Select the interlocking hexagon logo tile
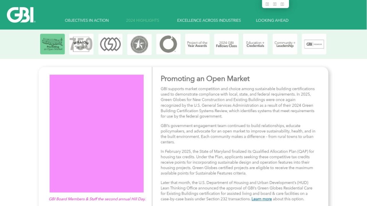The width and height of the screenshot is (367, 206). [110, 44]
